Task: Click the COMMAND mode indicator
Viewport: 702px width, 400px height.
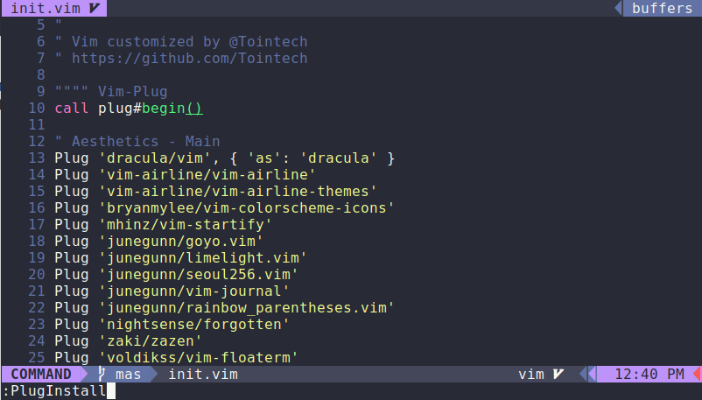Action: point(41,374)
